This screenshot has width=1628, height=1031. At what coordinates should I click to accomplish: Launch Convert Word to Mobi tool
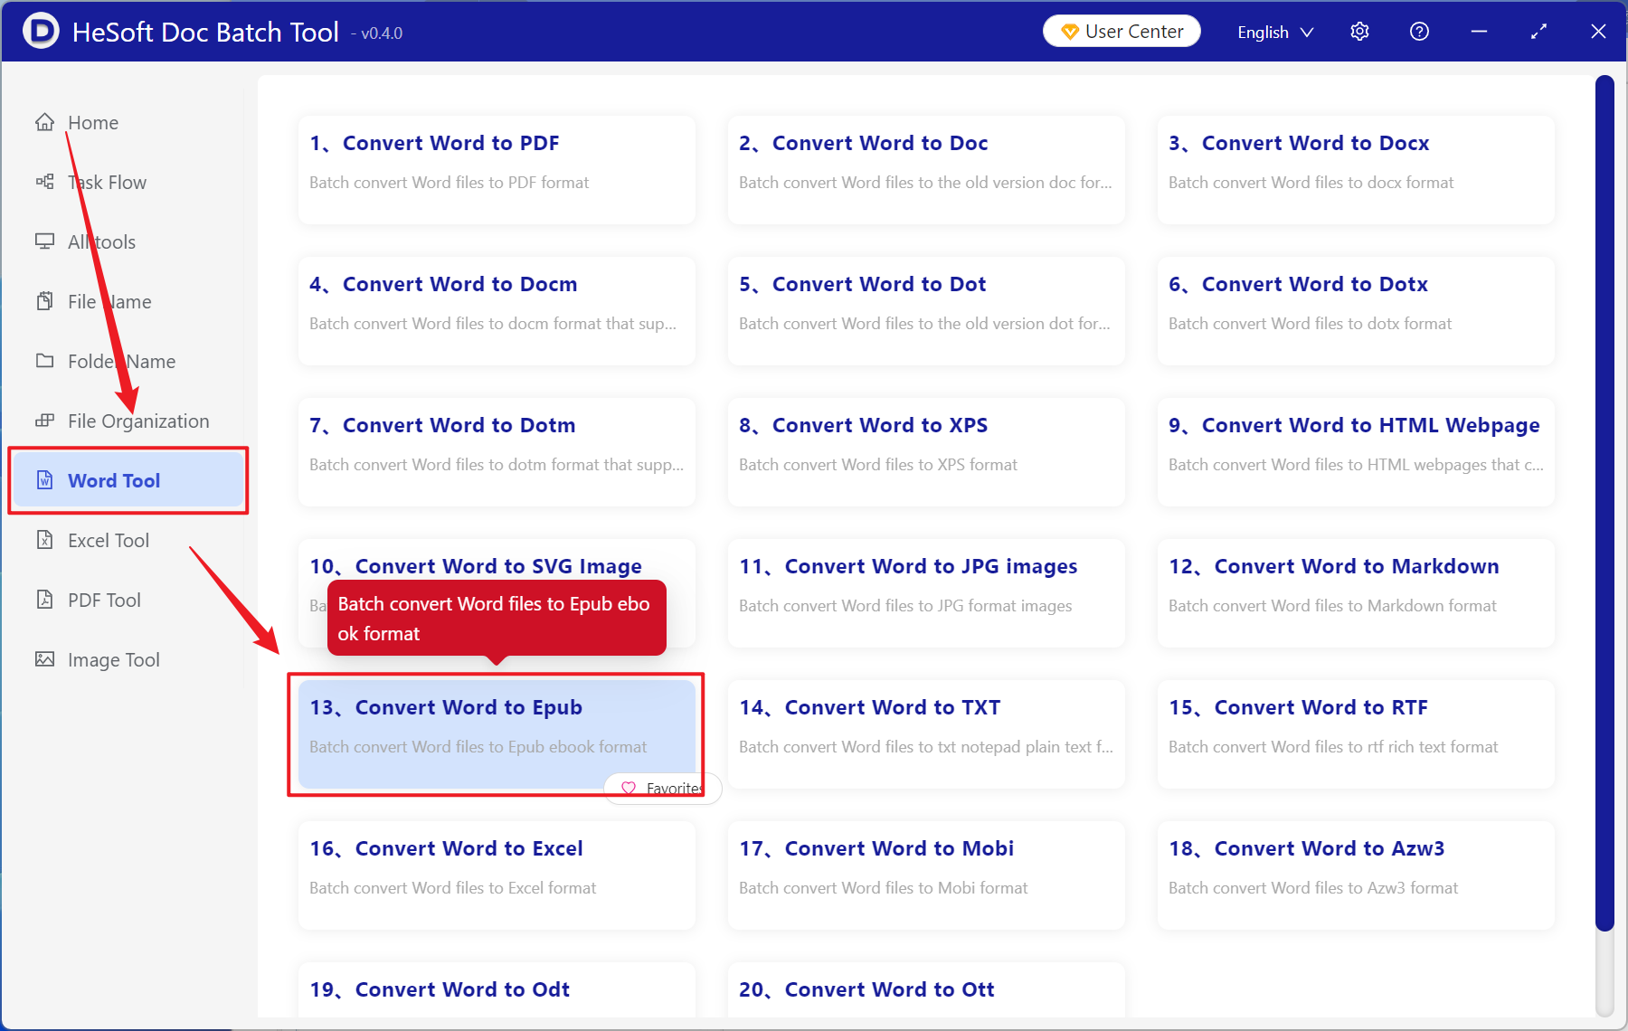(x=926, y=875)
